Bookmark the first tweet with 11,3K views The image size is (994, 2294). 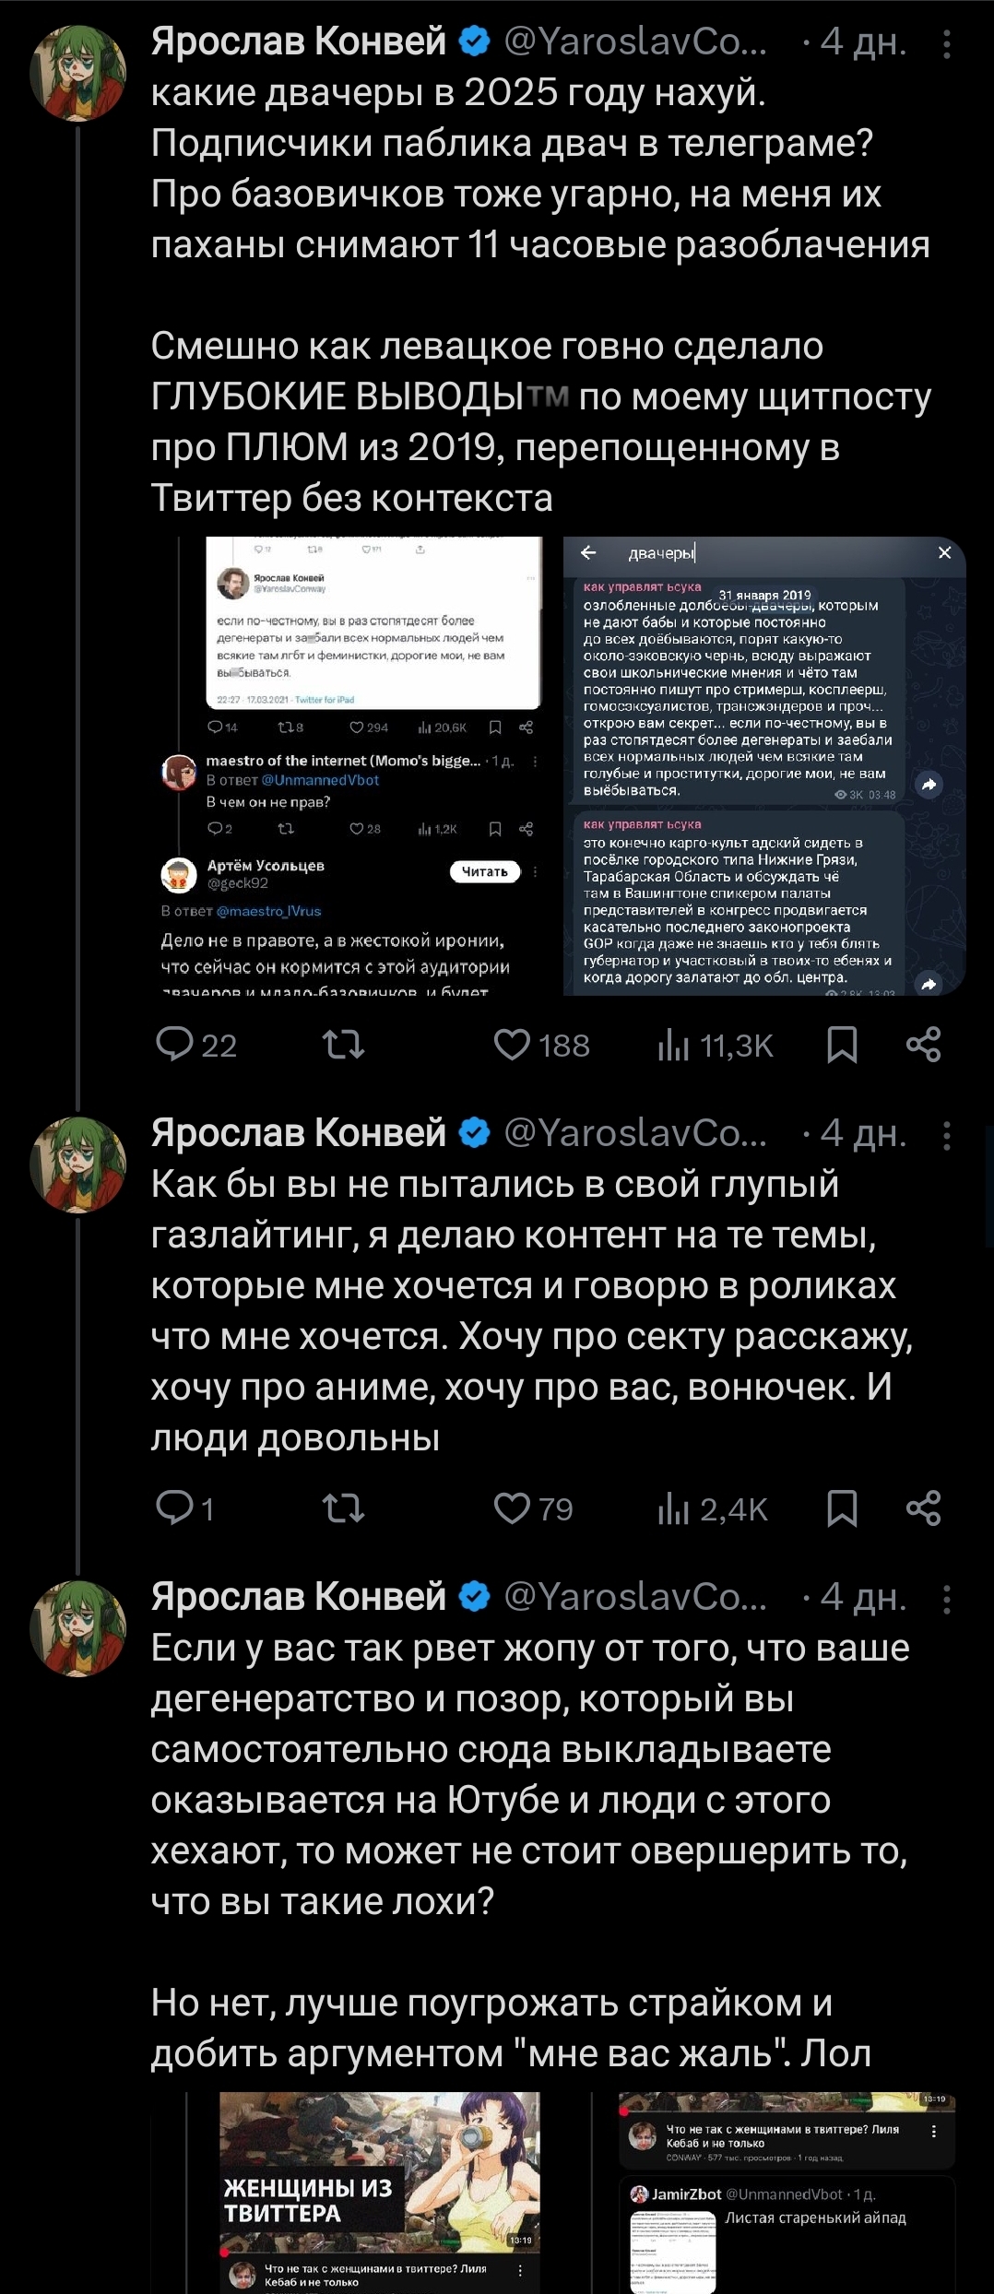point(842,1045)
